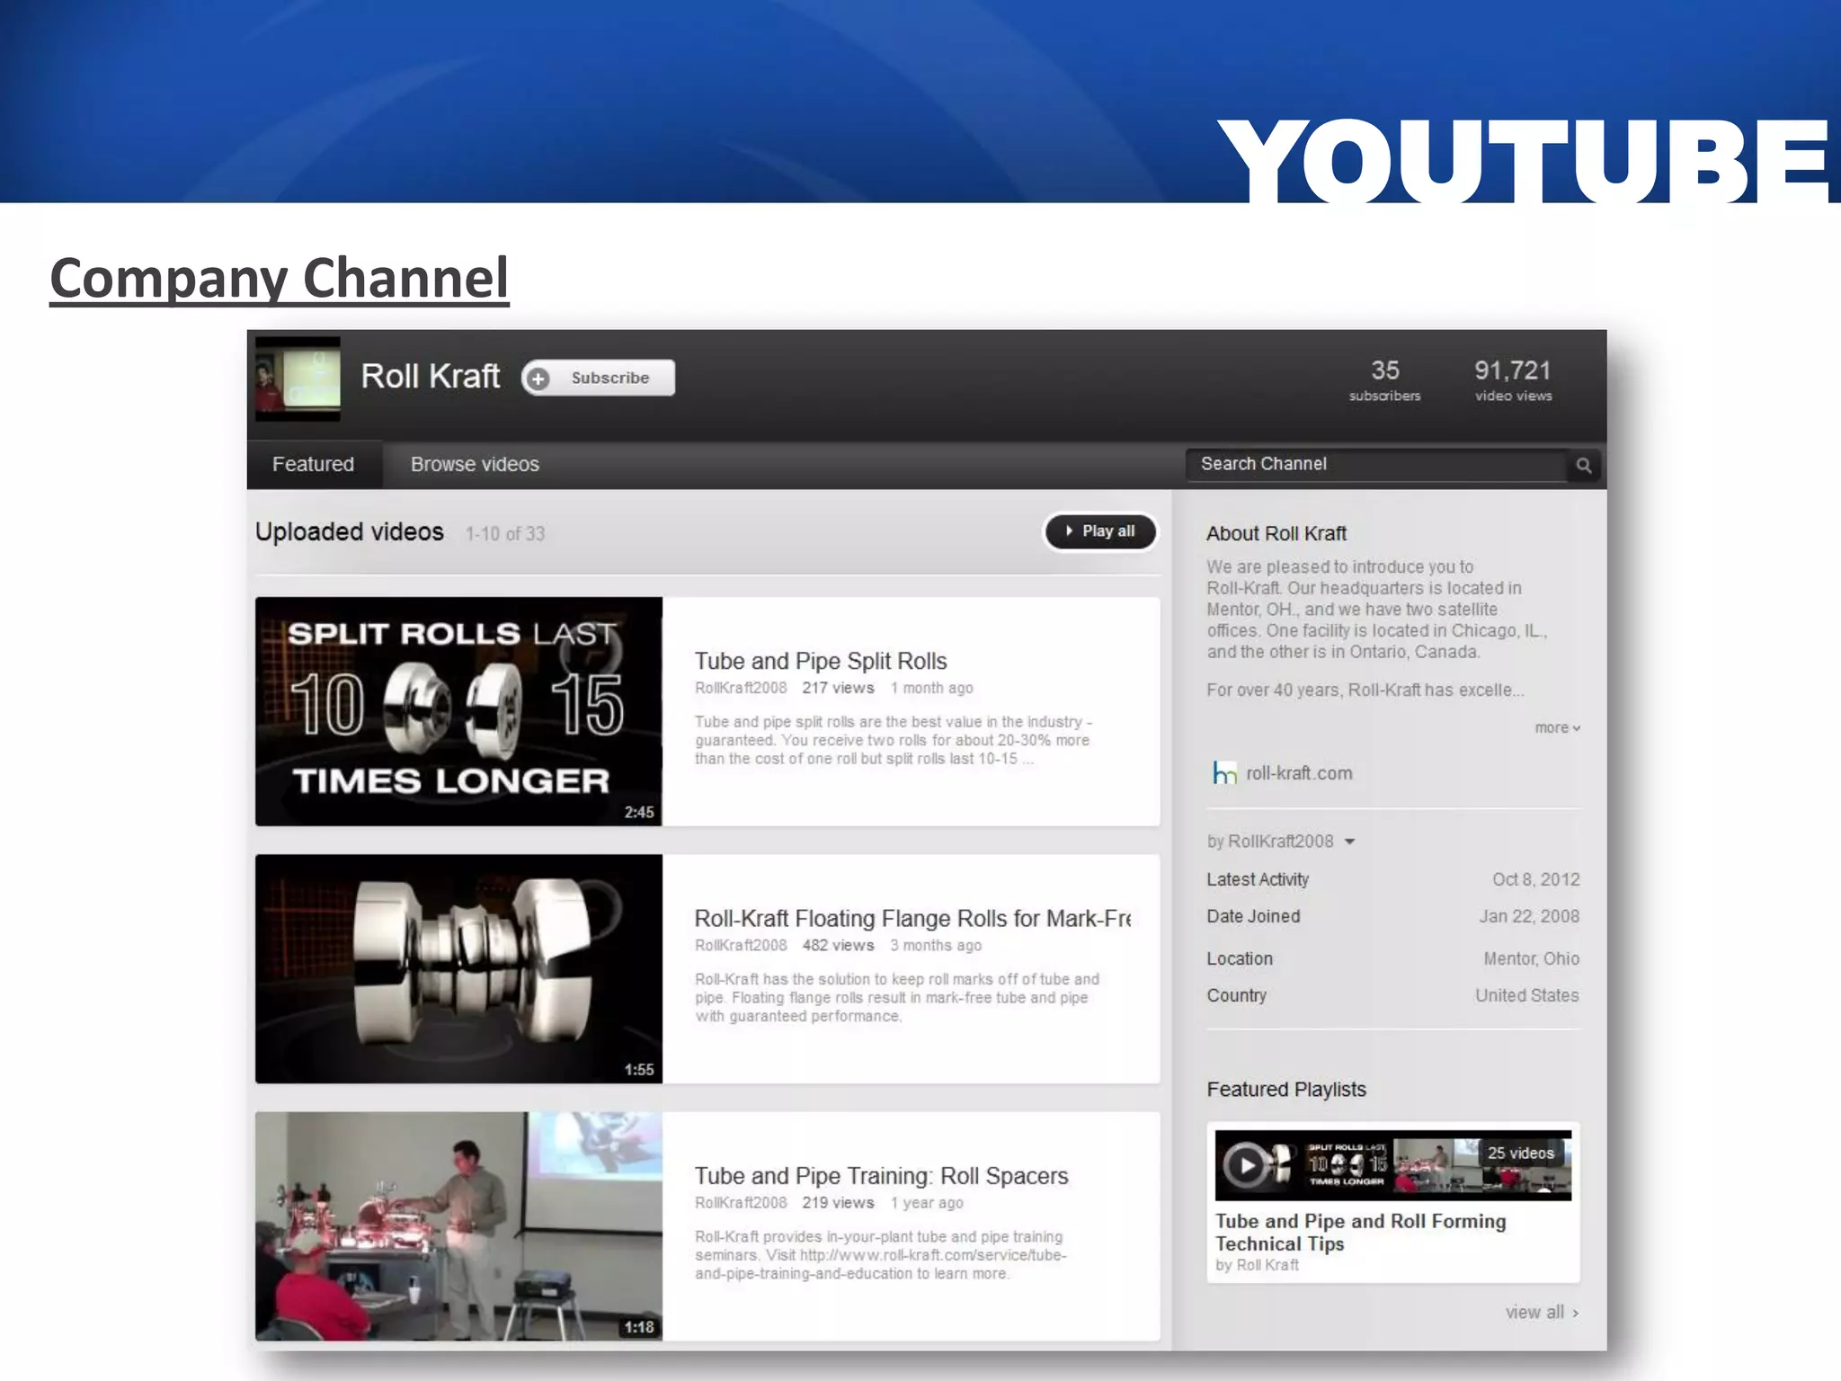
Task: Click the 1:55 duration badge
Action: (x=639, y=1070)
